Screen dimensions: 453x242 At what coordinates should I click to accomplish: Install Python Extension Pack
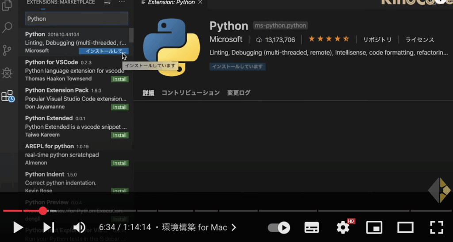tap(119, 107)
